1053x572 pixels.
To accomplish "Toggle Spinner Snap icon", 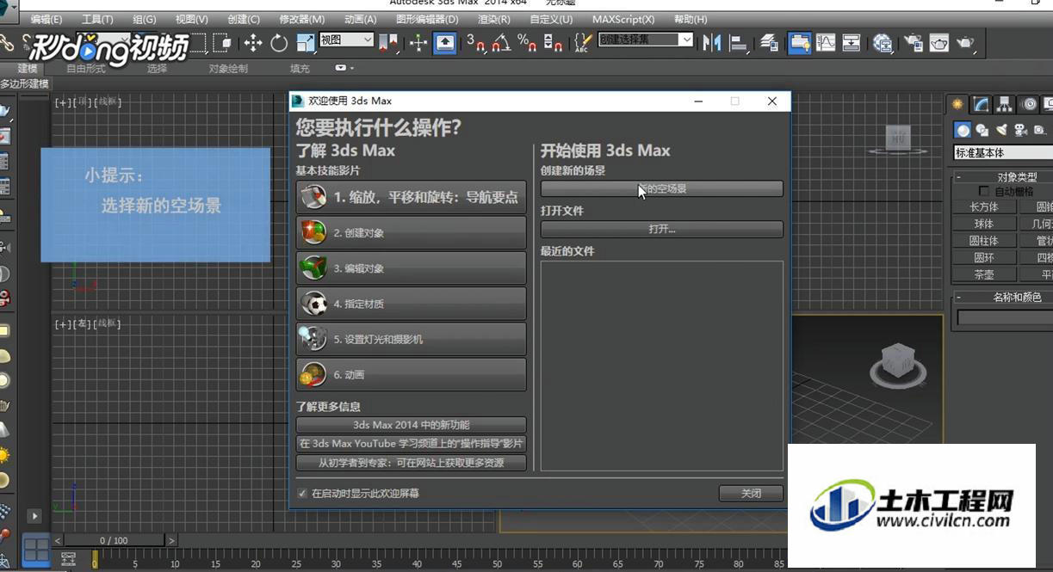I will click(553, 42).
